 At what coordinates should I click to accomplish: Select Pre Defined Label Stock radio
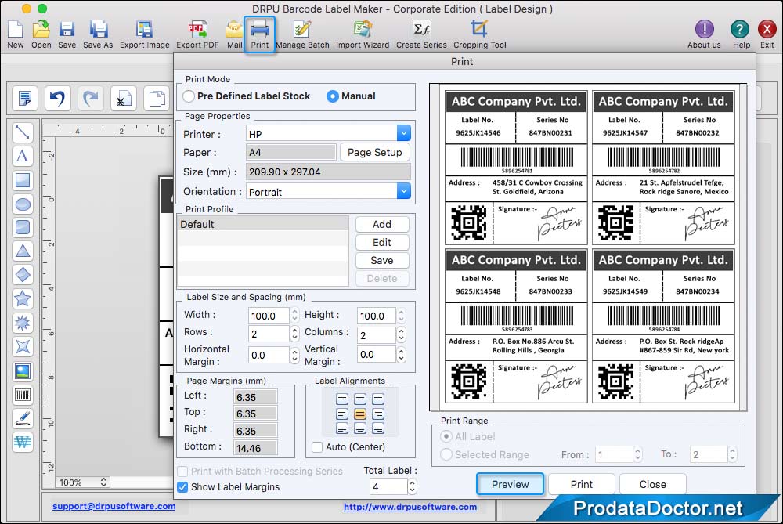point(189,96)
